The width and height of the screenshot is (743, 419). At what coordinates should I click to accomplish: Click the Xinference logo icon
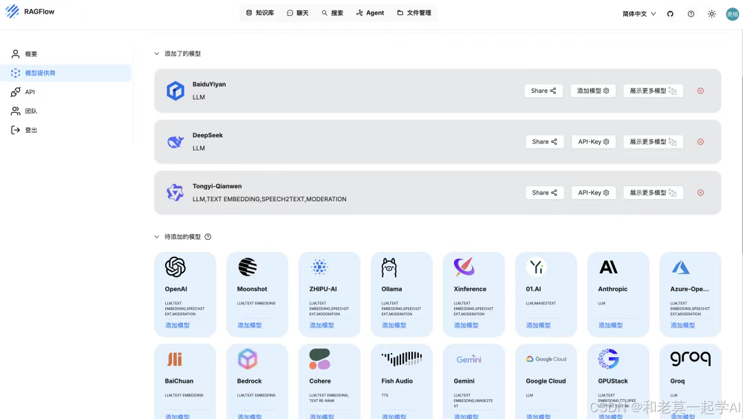[464, 267]
